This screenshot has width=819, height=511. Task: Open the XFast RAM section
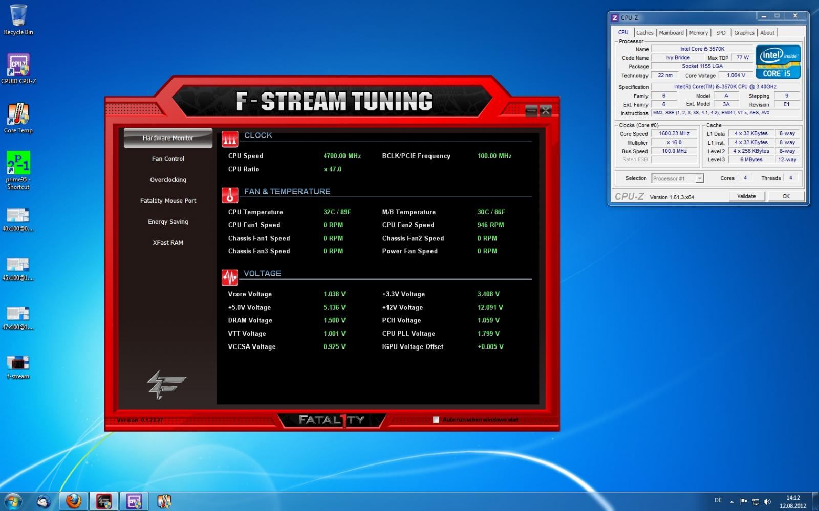click(168, 243)
